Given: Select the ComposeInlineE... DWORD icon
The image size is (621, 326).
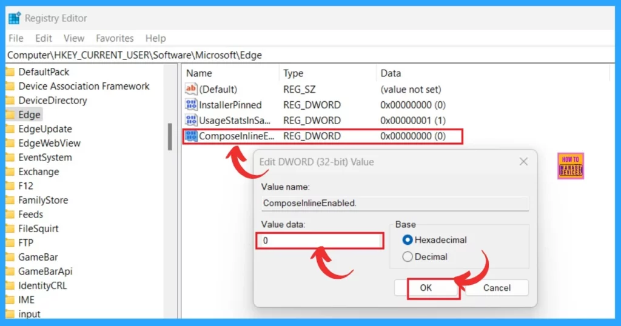Looking at the screenshot, I should tap(191, 136).
